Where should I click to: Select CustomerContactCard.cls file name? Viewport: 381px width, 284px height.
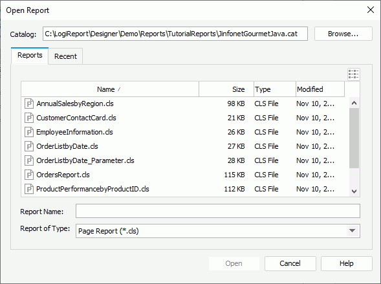point(76,118)
